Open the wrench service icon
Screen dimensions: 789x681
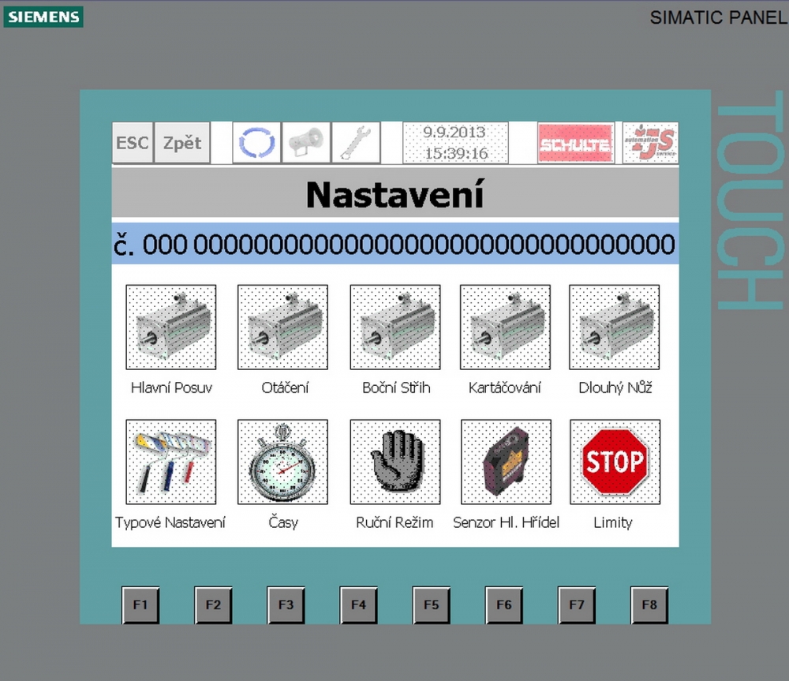point(355,143)
